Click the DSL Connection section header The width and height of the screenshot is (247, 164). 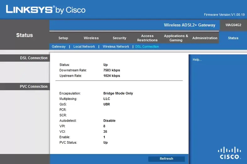pos(34,58)
